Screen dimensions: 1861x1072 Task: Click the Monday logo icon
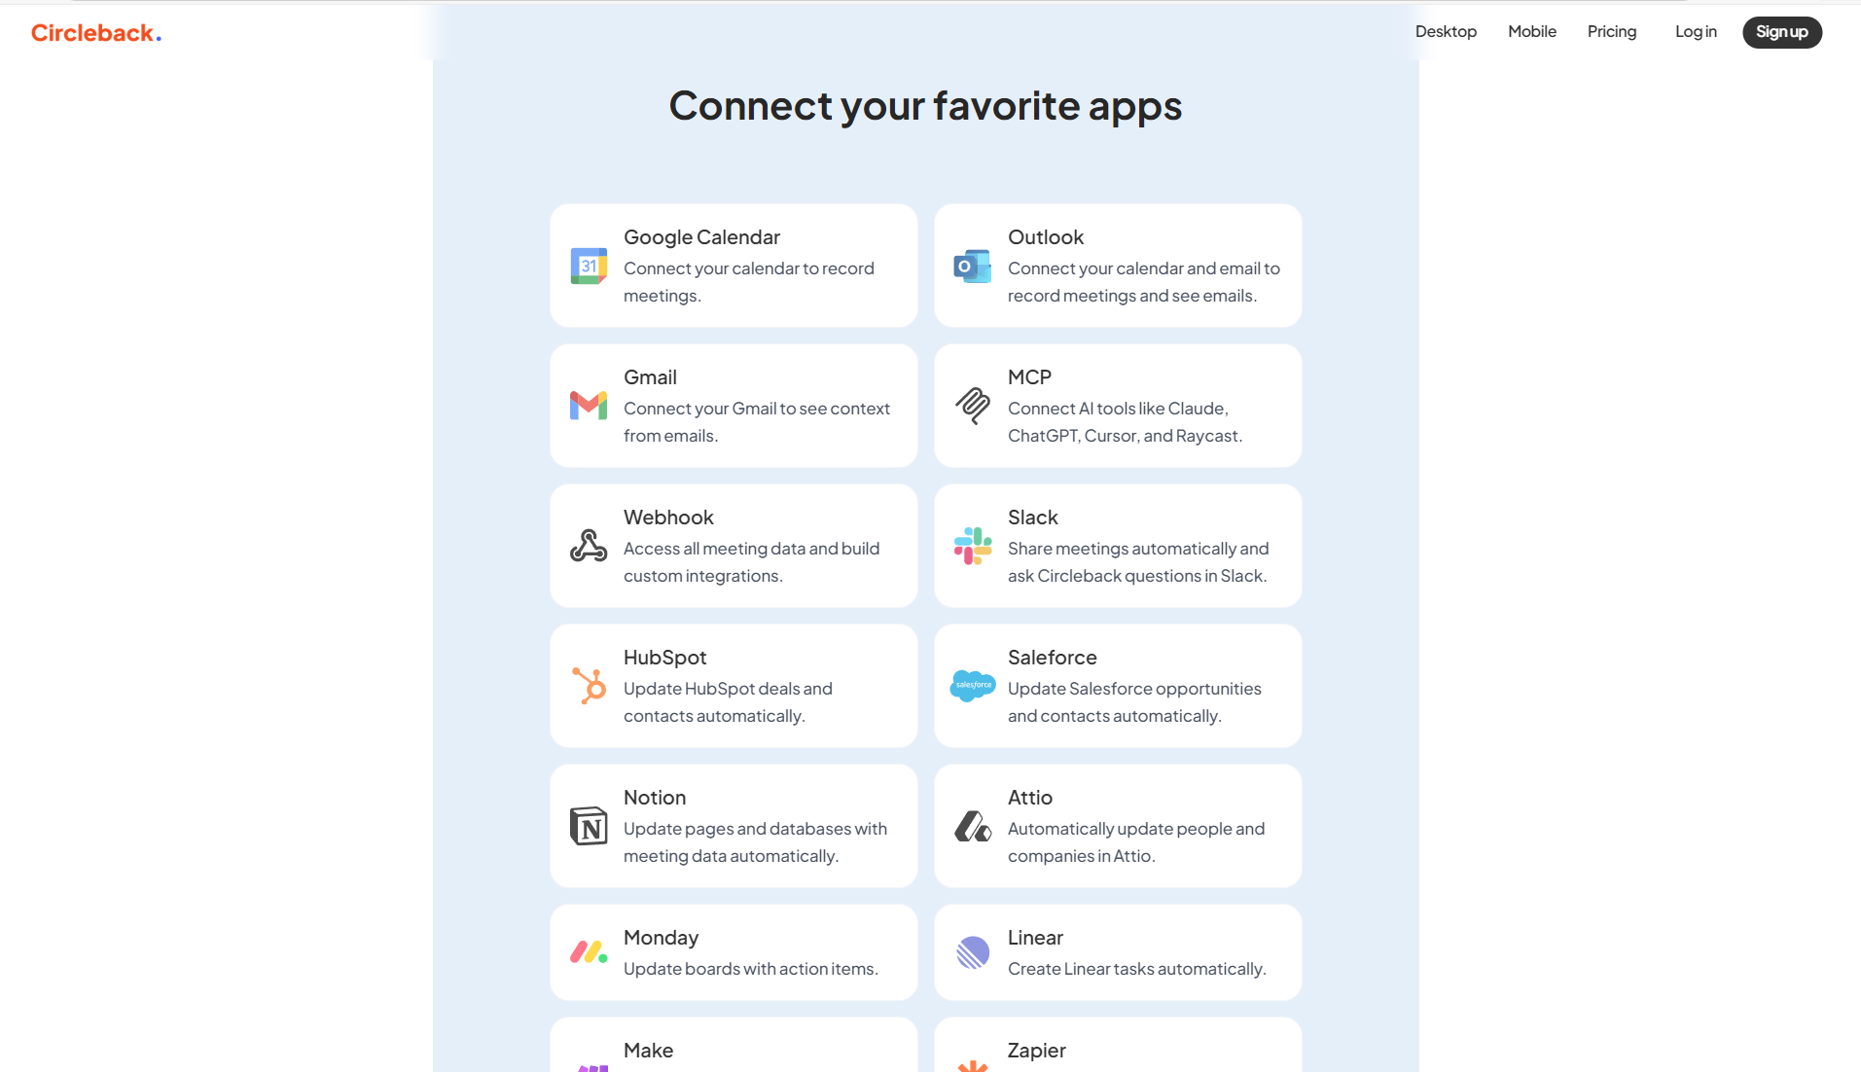(589, 952)
